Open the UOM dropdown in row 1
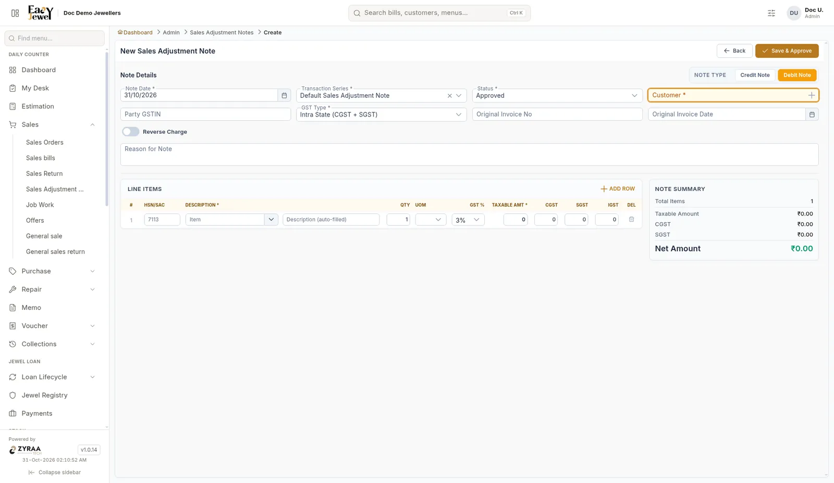This screenshot has width=834, height=483. 431,220
